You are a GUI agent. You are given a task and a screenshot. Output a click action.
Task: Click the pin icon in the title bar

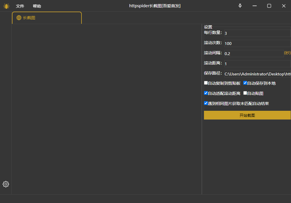click(x=240, y=6)
